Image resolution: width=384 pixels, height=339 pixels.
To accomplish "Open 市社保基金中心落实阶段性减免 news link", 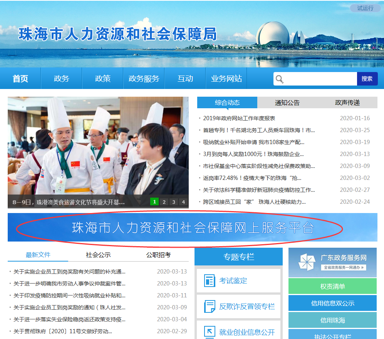I will click(259, 166).
